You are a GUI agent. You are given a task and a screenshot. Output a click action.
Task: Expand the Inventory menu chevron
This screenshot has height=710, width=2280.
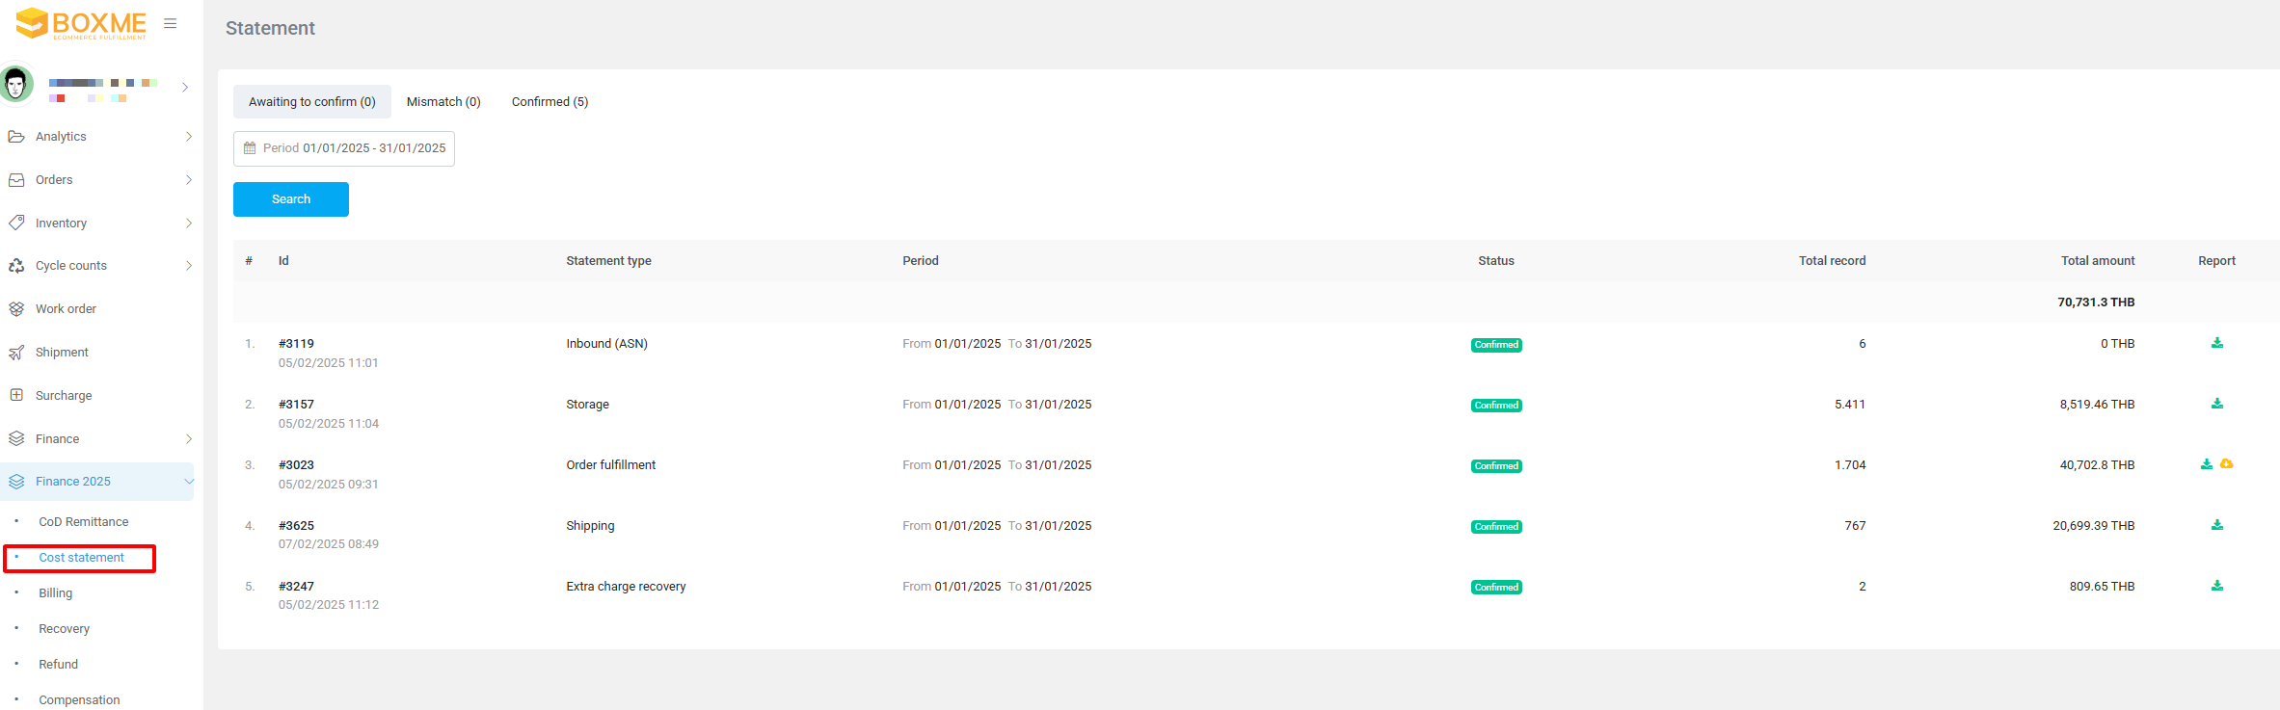click(188, 224)
